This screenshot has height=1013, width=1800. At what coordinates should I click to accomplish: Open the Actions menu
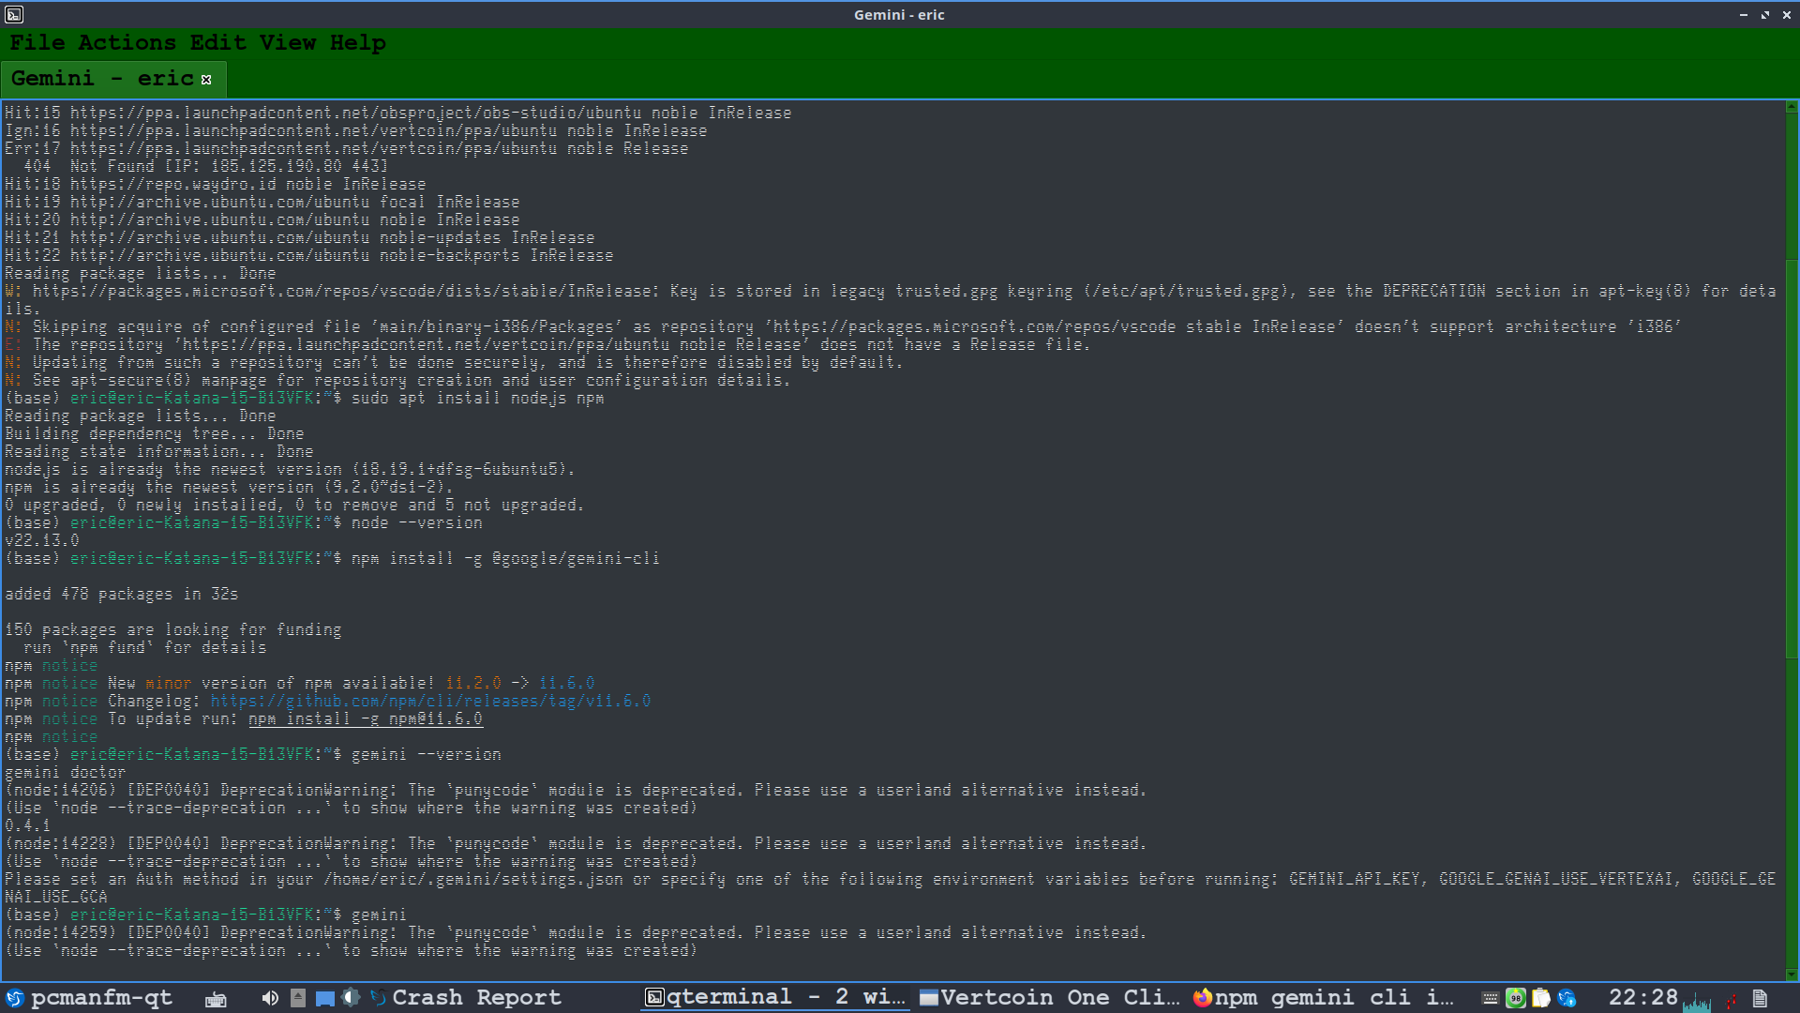[x=127, y=43]
